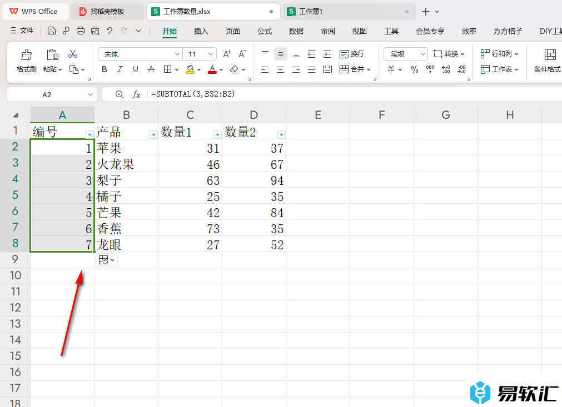This screenshot has width=562, height=407.
Task: Center text horizontally
Action: point(281,69)
